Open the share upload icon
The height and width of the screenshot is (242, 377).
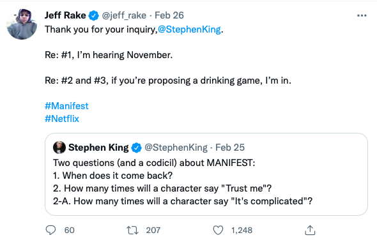(310, 230)
